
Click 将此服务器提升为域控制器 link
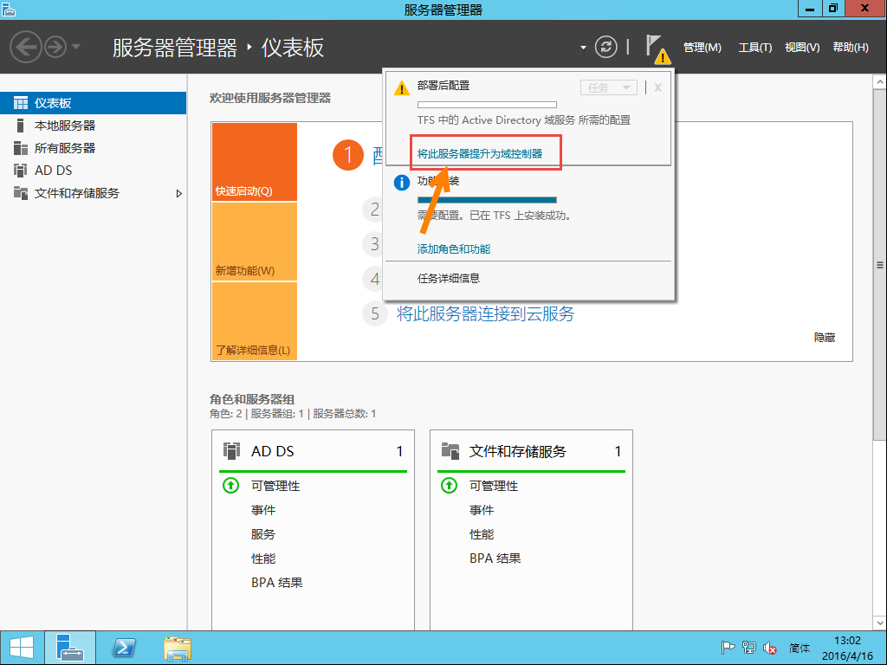click(480, 154)
